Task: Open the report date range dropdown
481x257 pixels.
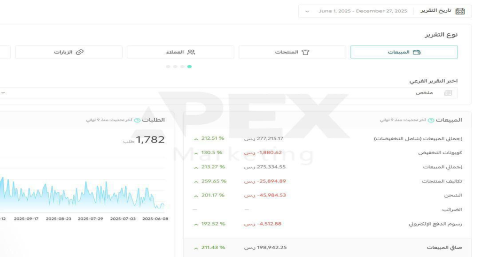Action: click(385, 11)
